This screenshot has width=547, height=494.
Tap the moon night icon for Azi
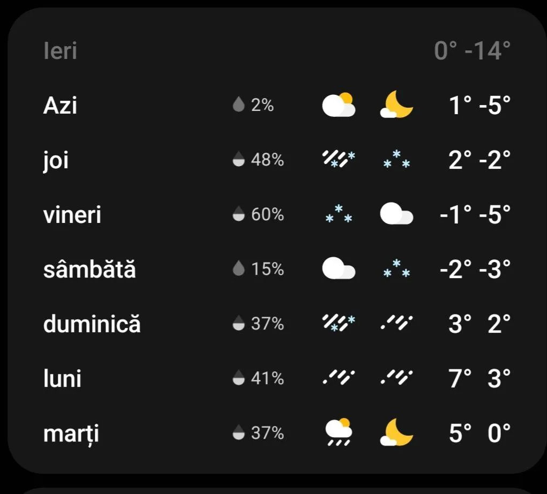pyautogui.click(x=396, y=105)
